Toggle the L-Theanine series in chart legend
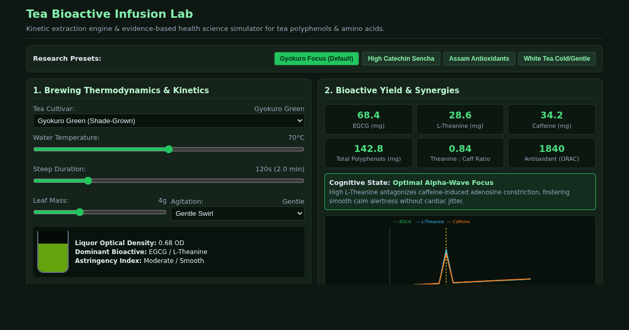The height and width of the screenshot is (330, 629). coord(430,222)
